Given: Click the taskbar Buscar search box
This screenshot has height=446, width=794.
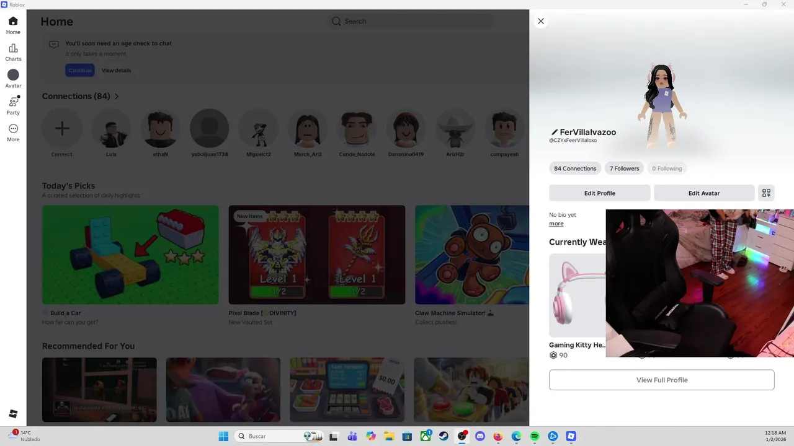Looking at the screenshot, I should pos(279,436).
